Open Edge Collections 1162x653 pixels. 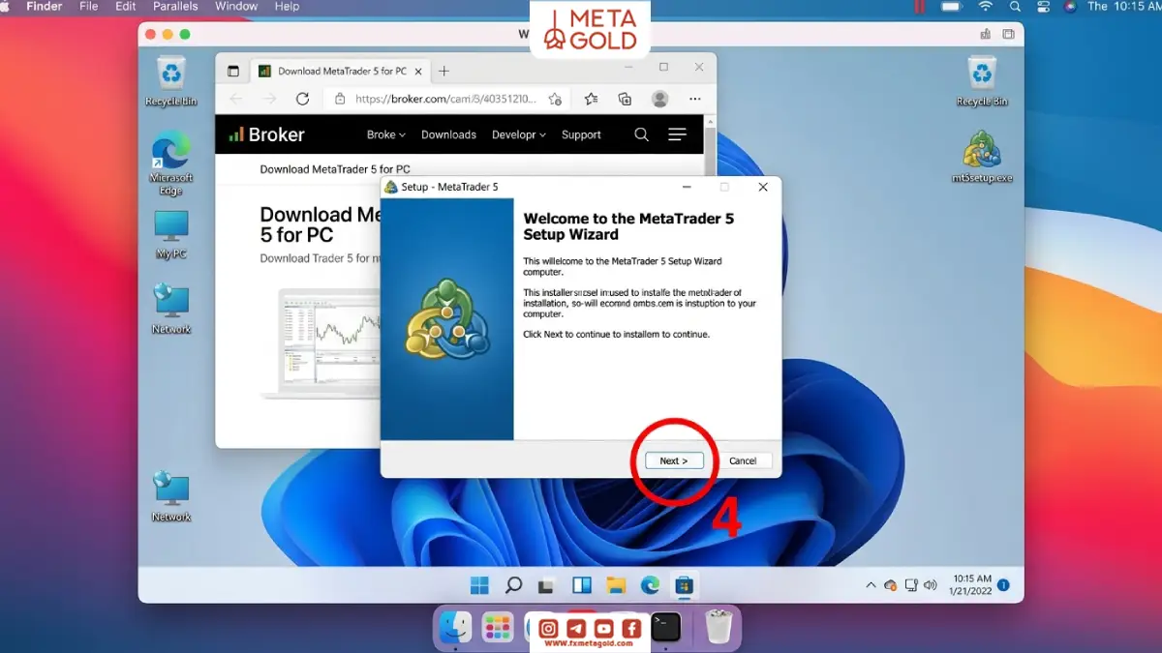(x=625, y=99)
